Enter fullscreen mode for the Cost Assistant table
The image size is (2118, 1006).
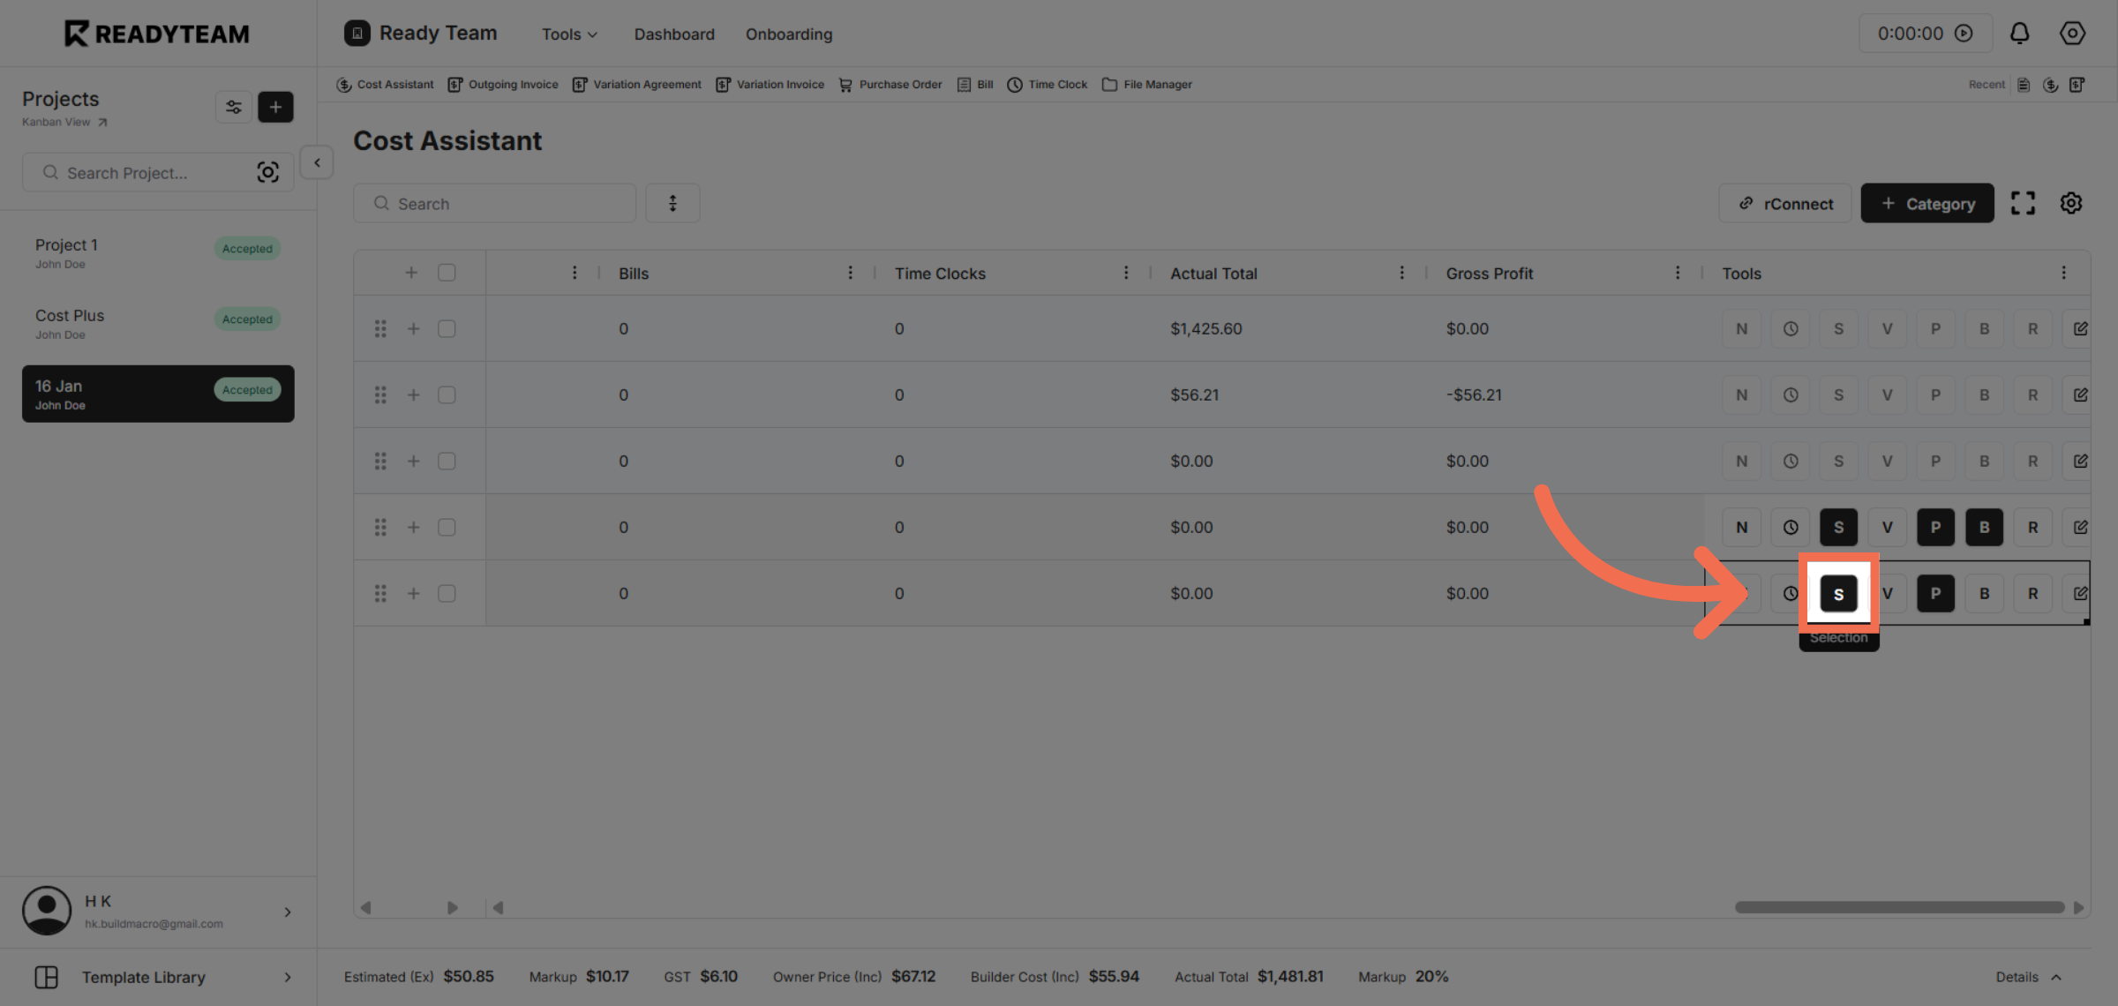point(2024,202)
